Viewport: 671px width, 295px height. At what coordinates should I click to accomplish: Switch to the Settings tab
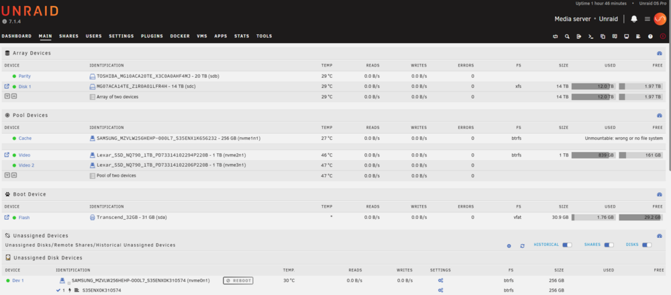point(121,36)
